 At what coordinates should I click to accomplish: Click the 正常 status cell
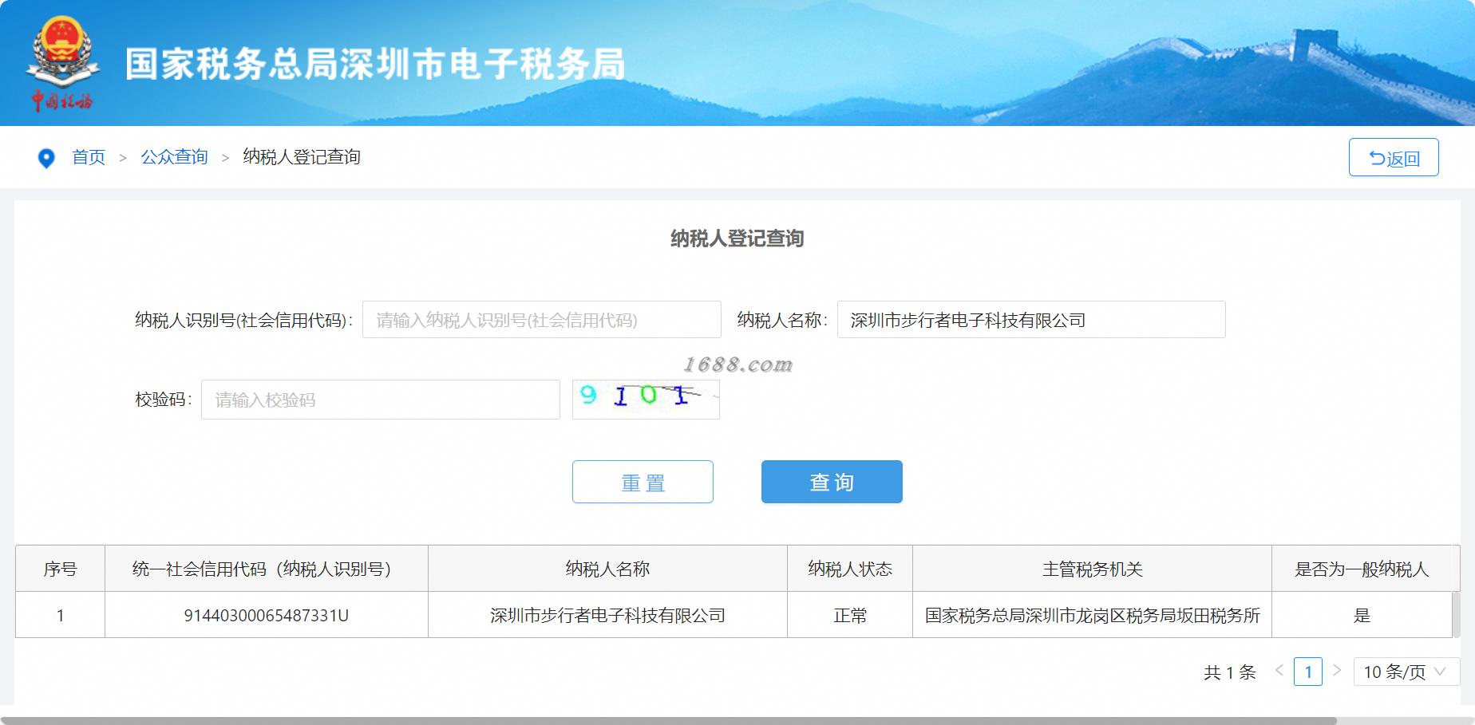[850, 615]
